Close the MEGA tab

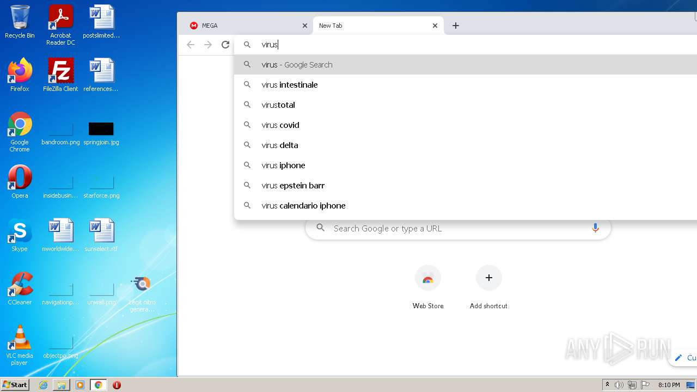[x=305, y=26]
